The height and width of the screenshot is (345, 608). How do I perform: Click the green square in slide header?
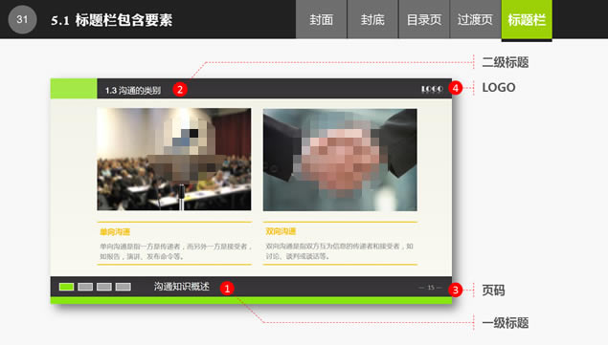click(74, 89)
